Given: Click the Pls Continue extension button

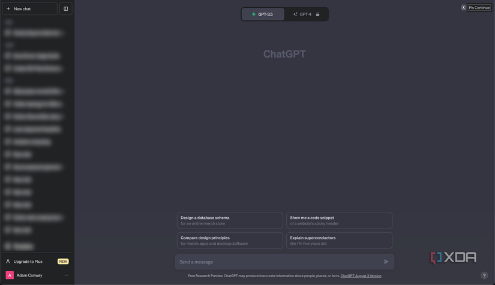Looking at the screenshot, I should pos(479,8).
